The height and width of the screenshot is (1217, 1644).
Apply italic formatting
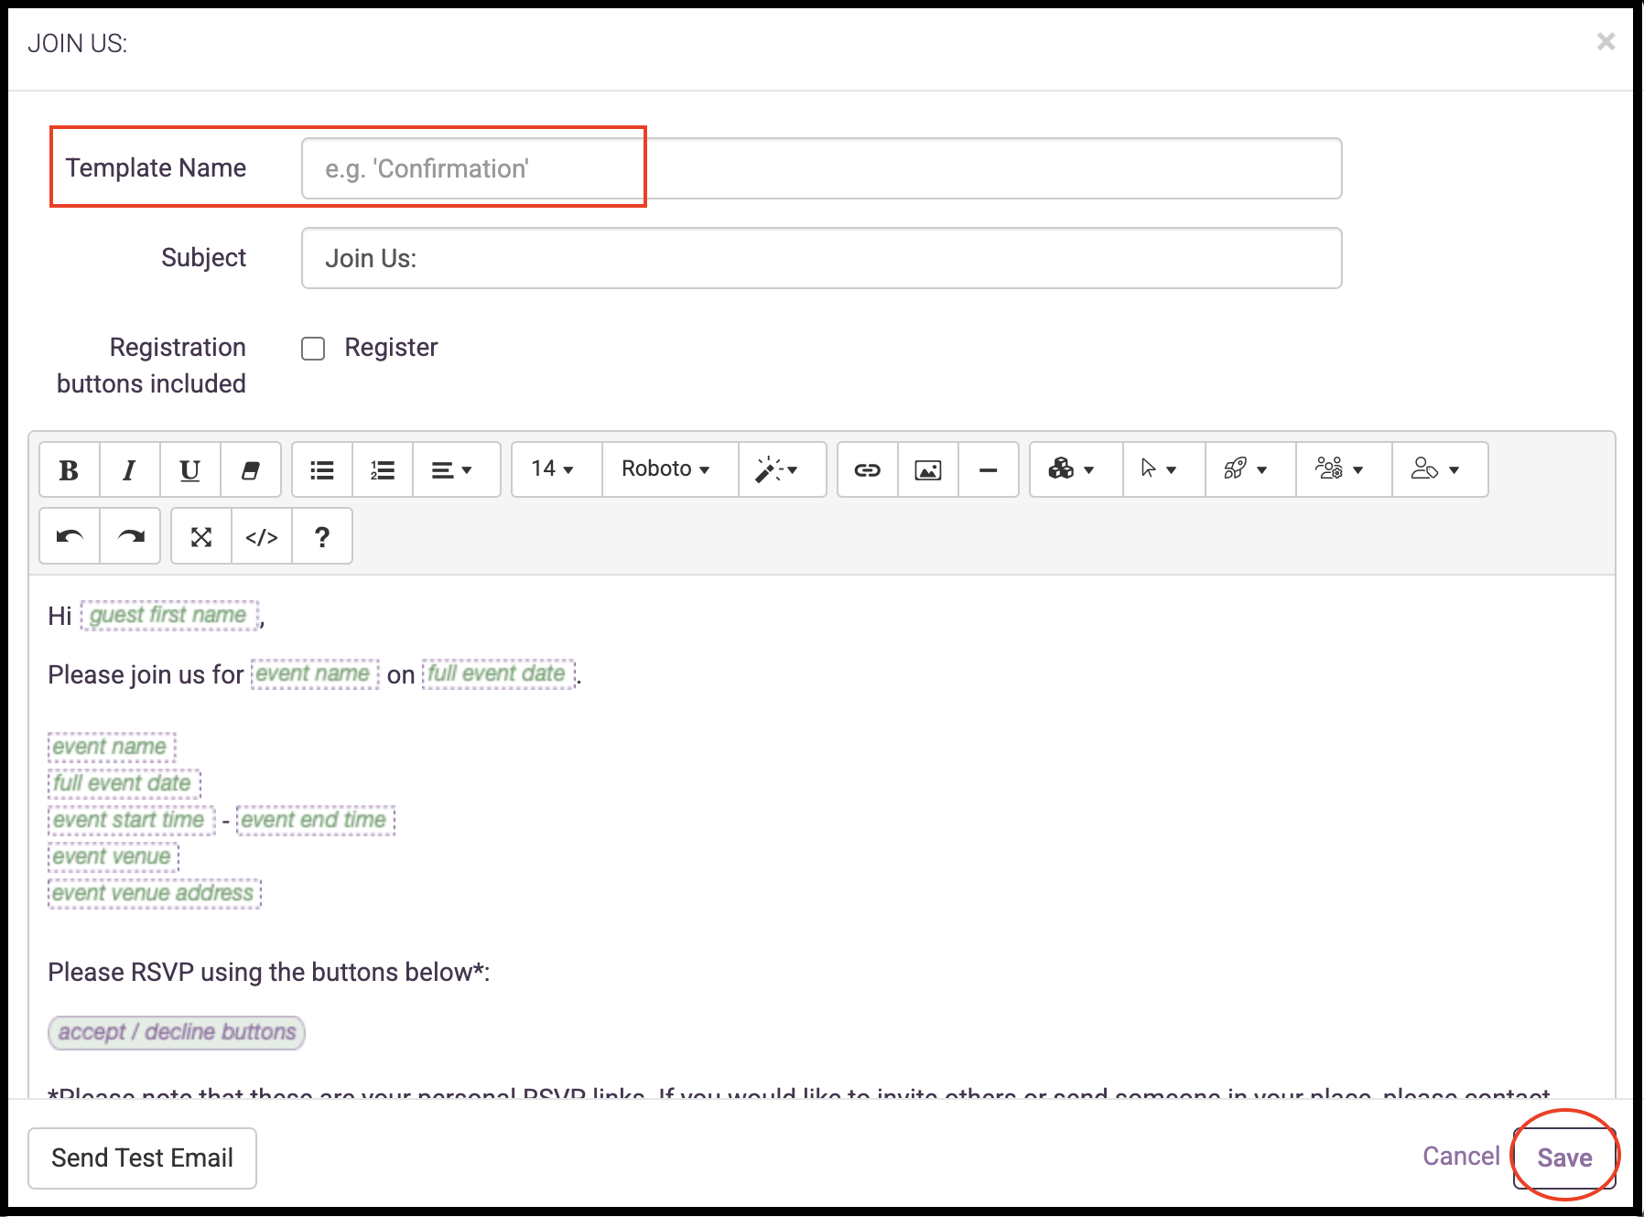129,470
